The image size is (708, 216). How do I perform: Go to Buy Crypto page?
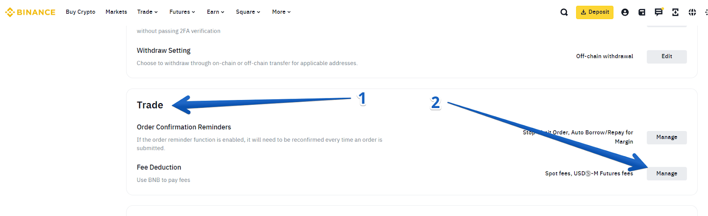[81, 12]
